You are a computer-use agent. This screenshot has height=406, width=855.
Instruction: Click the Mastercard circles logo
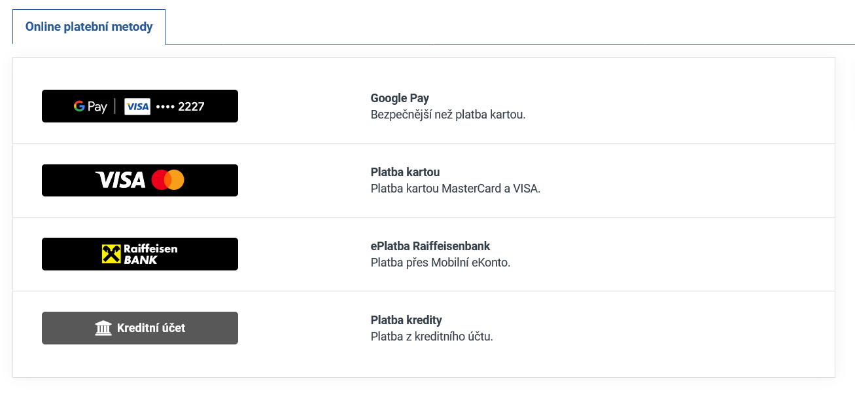[x=168, y=180]
